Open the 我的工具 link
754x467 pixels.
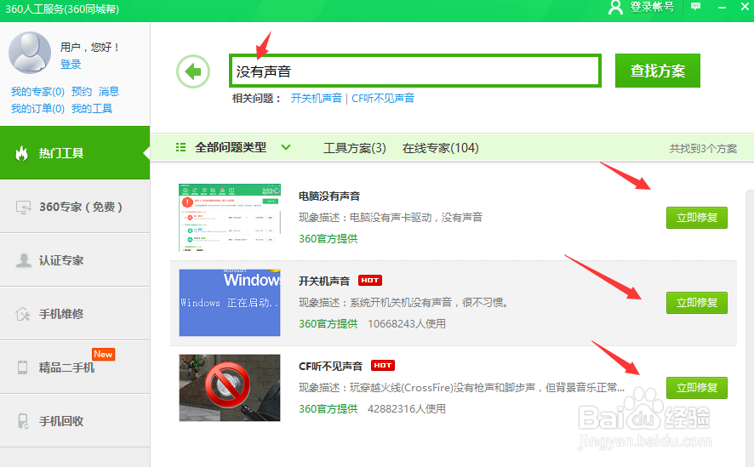(92, 109)
